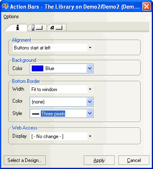153x169 pixels.
Task: Switch to the button background tab icon
Action: tap(37, 28)
